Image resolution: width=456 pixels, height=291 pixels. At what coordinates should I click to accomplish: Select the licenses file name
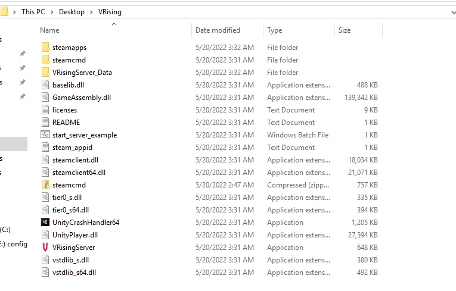(64, 109)
